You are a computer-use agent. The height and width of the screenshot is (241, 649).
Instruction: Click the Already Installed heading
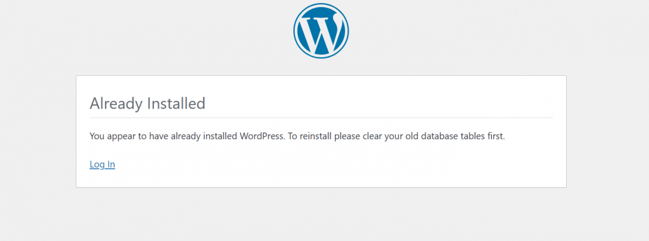click(x=148, y=104)
